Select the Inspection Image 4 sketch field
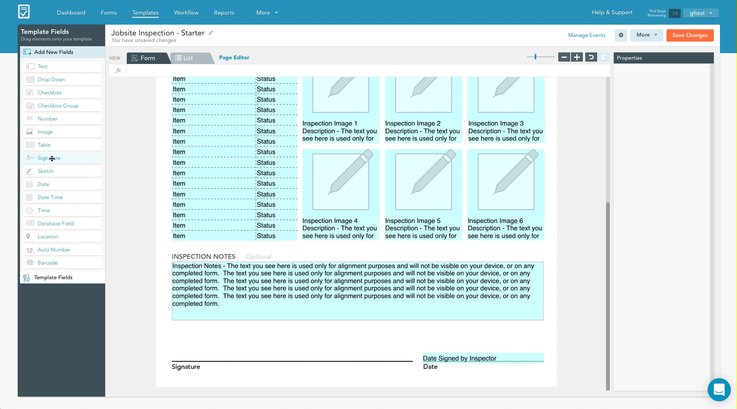Screen dimensions: 737x409 click(341, 183)
